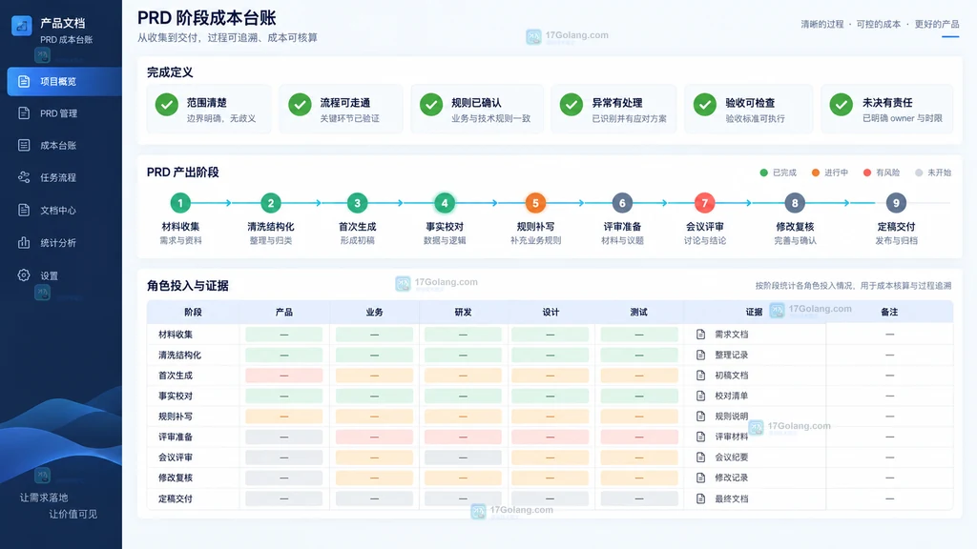Viewport: 977px width, 549px height.
Task: Select stage 3 首次生成 marker
Action: [357, 203]
